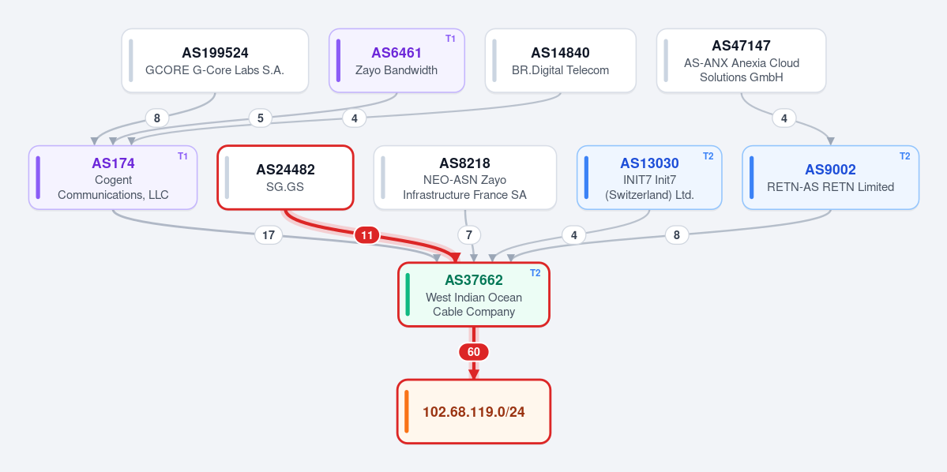Viewport: 947px width, 472px height.
Task: Select the highlighted AS24482 SG.GS node
Action: pos(285,178)
